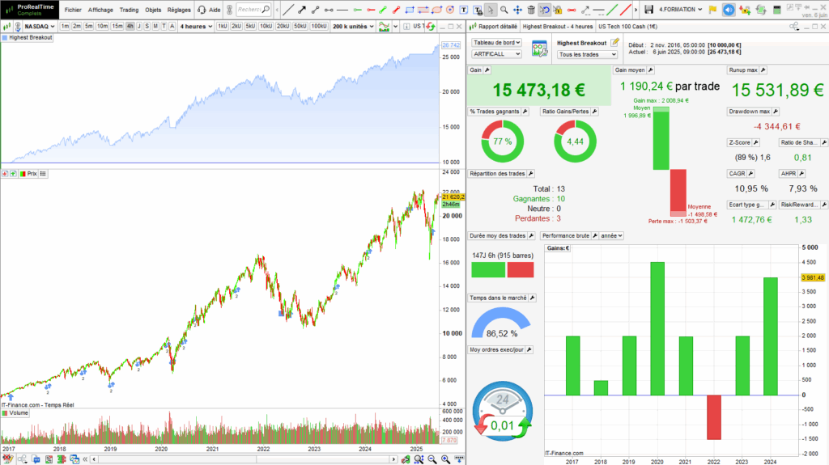The width and height of the screenshot is (829, 465).
Task: Toggle the undo/redo curved arrow tool button
Action: [544, 10]
